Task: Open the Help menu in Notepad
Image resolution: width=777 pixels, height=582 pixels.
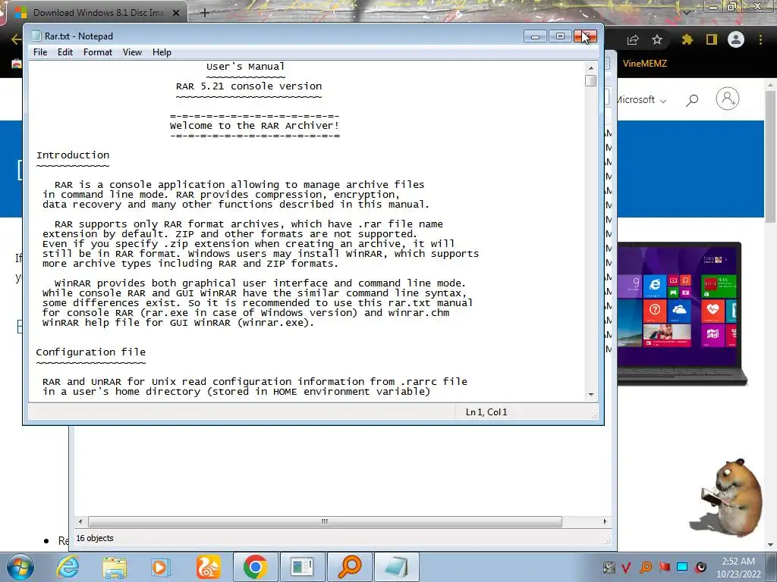Action: coord(162,52)
